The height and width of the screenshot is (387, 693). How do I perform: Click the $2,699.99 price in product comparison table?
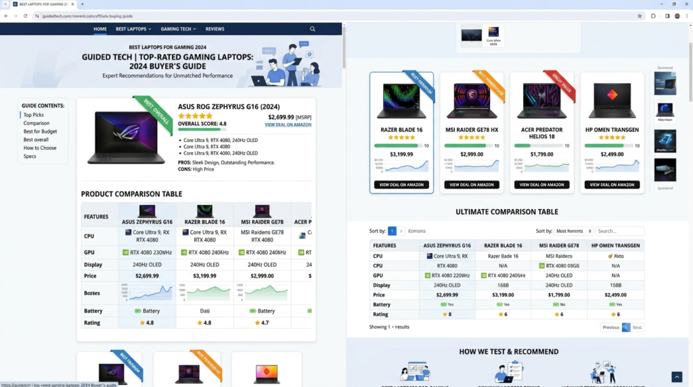pos(147,275)
